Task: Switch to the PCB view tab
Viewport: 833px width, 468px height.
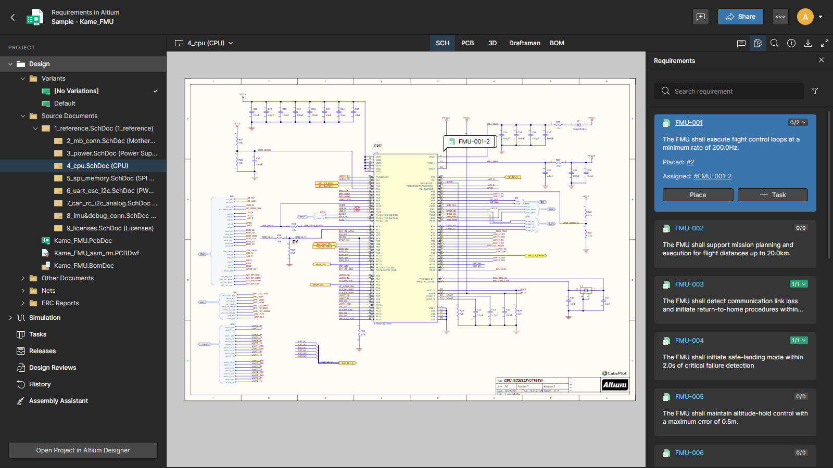Action: (468, 43)
